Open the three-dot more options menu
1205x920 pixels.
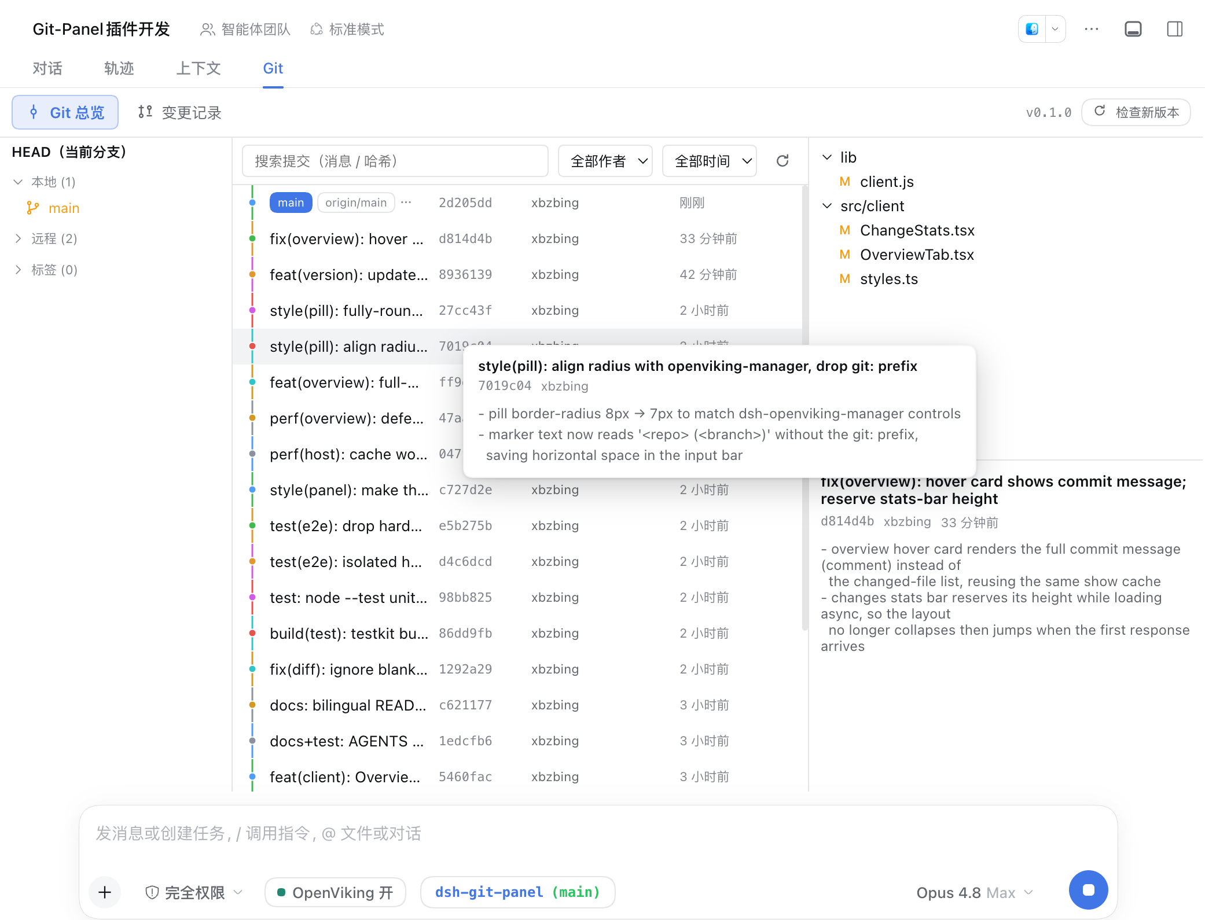[1092, 29]
